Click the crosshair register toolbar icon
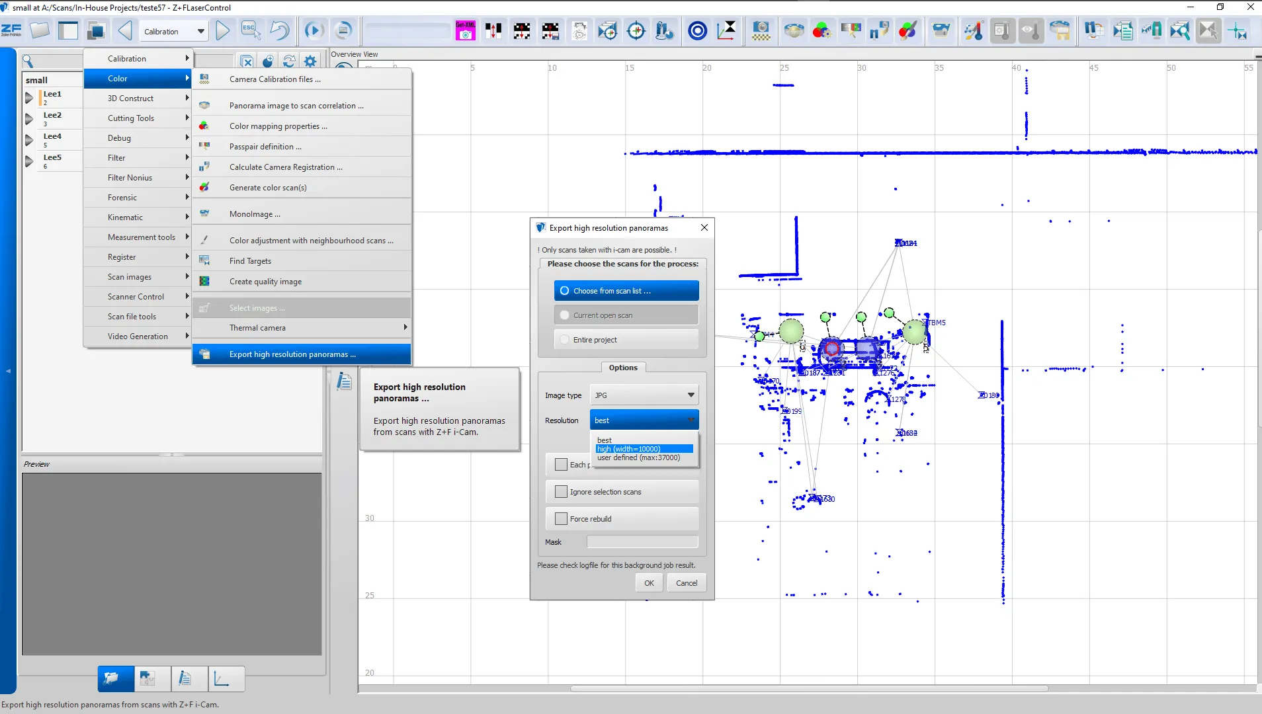 click(1237, 30)
